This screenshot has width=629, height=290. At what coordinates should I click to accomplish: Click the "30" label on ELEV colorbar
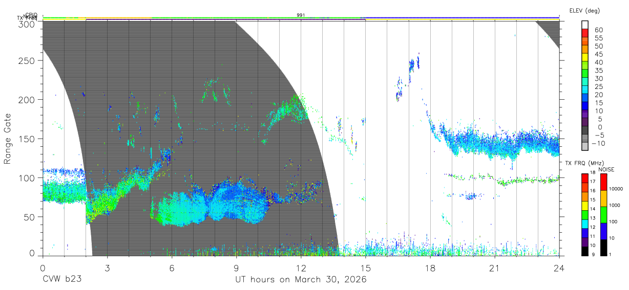(599, 78)
